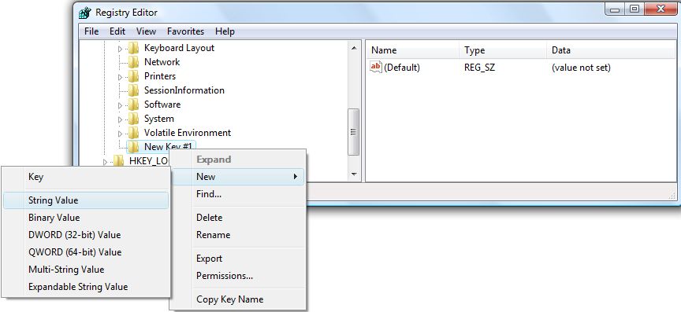Expand the Software key
The width and height of the screenshot is (681, 312).
(x=121, y=105)
